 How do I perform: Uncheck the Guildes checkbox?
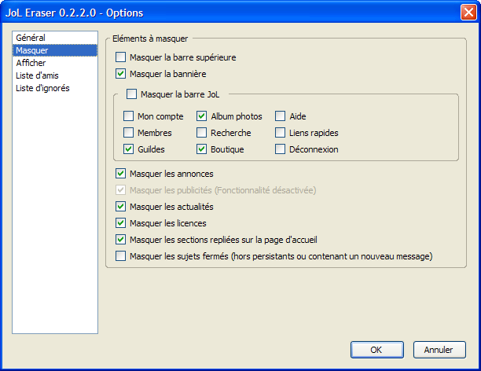[x=129, y=149]
